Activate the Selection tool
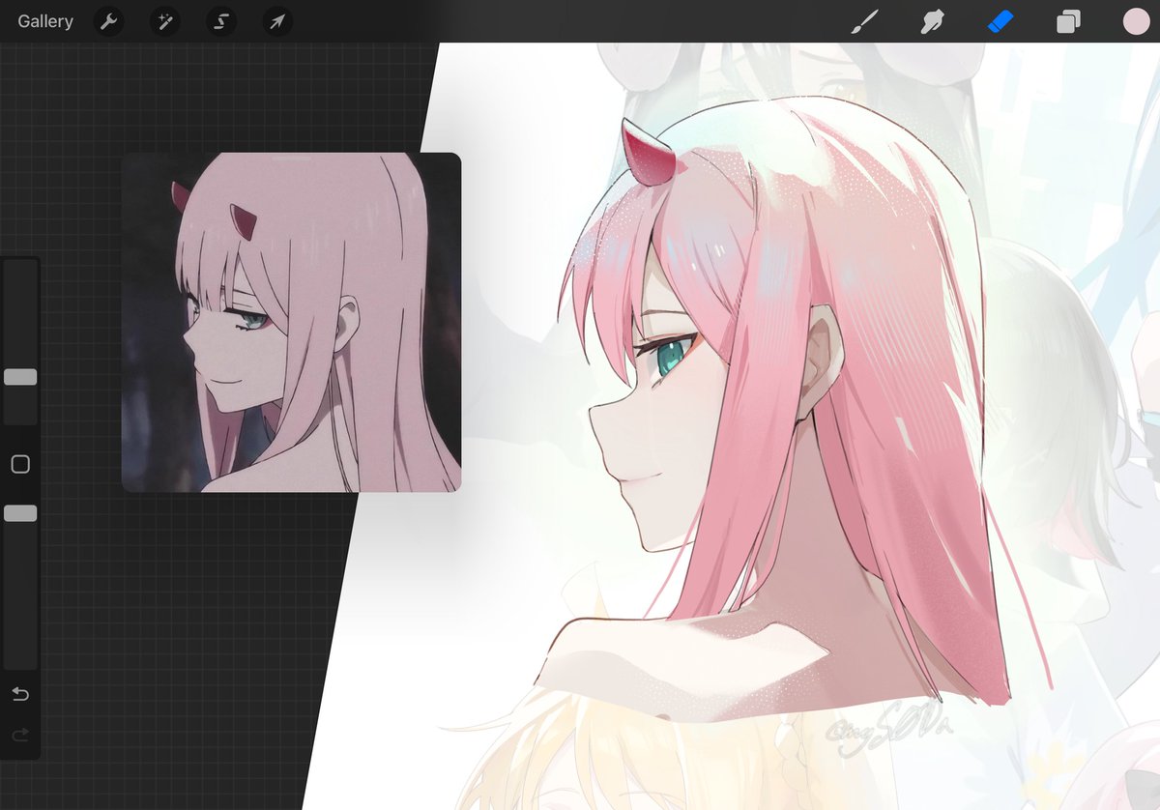The height and width of the screenshot is (810, 1160). tap(220, 21)
